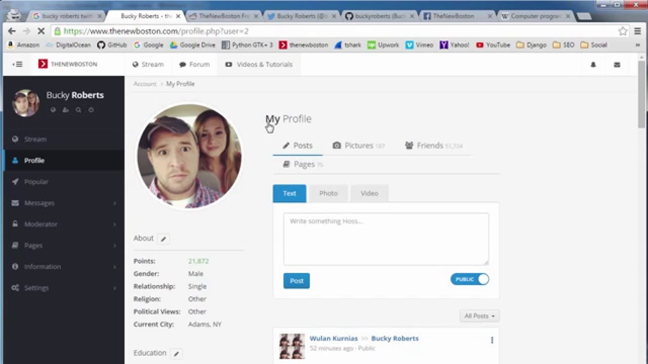The height and width of the screenshot is (364, 648).
Task: Open the Amazon bookmark
Action: click(23, 45)
